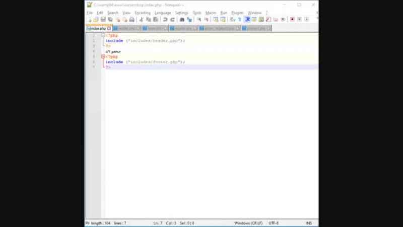Save the file with the Save icon
Image resolution: width=403 pixels, height=227 pixels.
click(x=103, y=20)
